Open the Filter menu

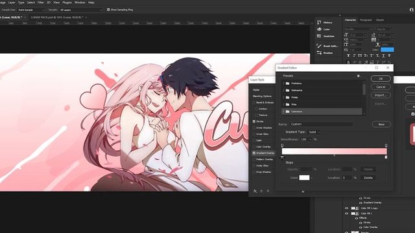tap(40, 3)
